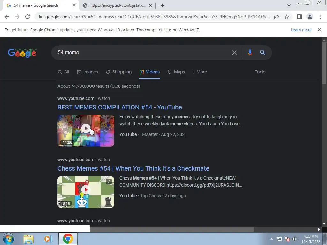Screen dimensions: 327x245
Task: Open BEST MEMES COMPILATION #54 link
Action: (x=120, y=107)
